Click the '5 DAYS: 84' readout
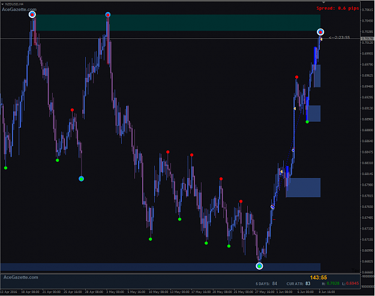Image resolution: width=375 pixels, height=296 pixels. click(x=266, y=283)
